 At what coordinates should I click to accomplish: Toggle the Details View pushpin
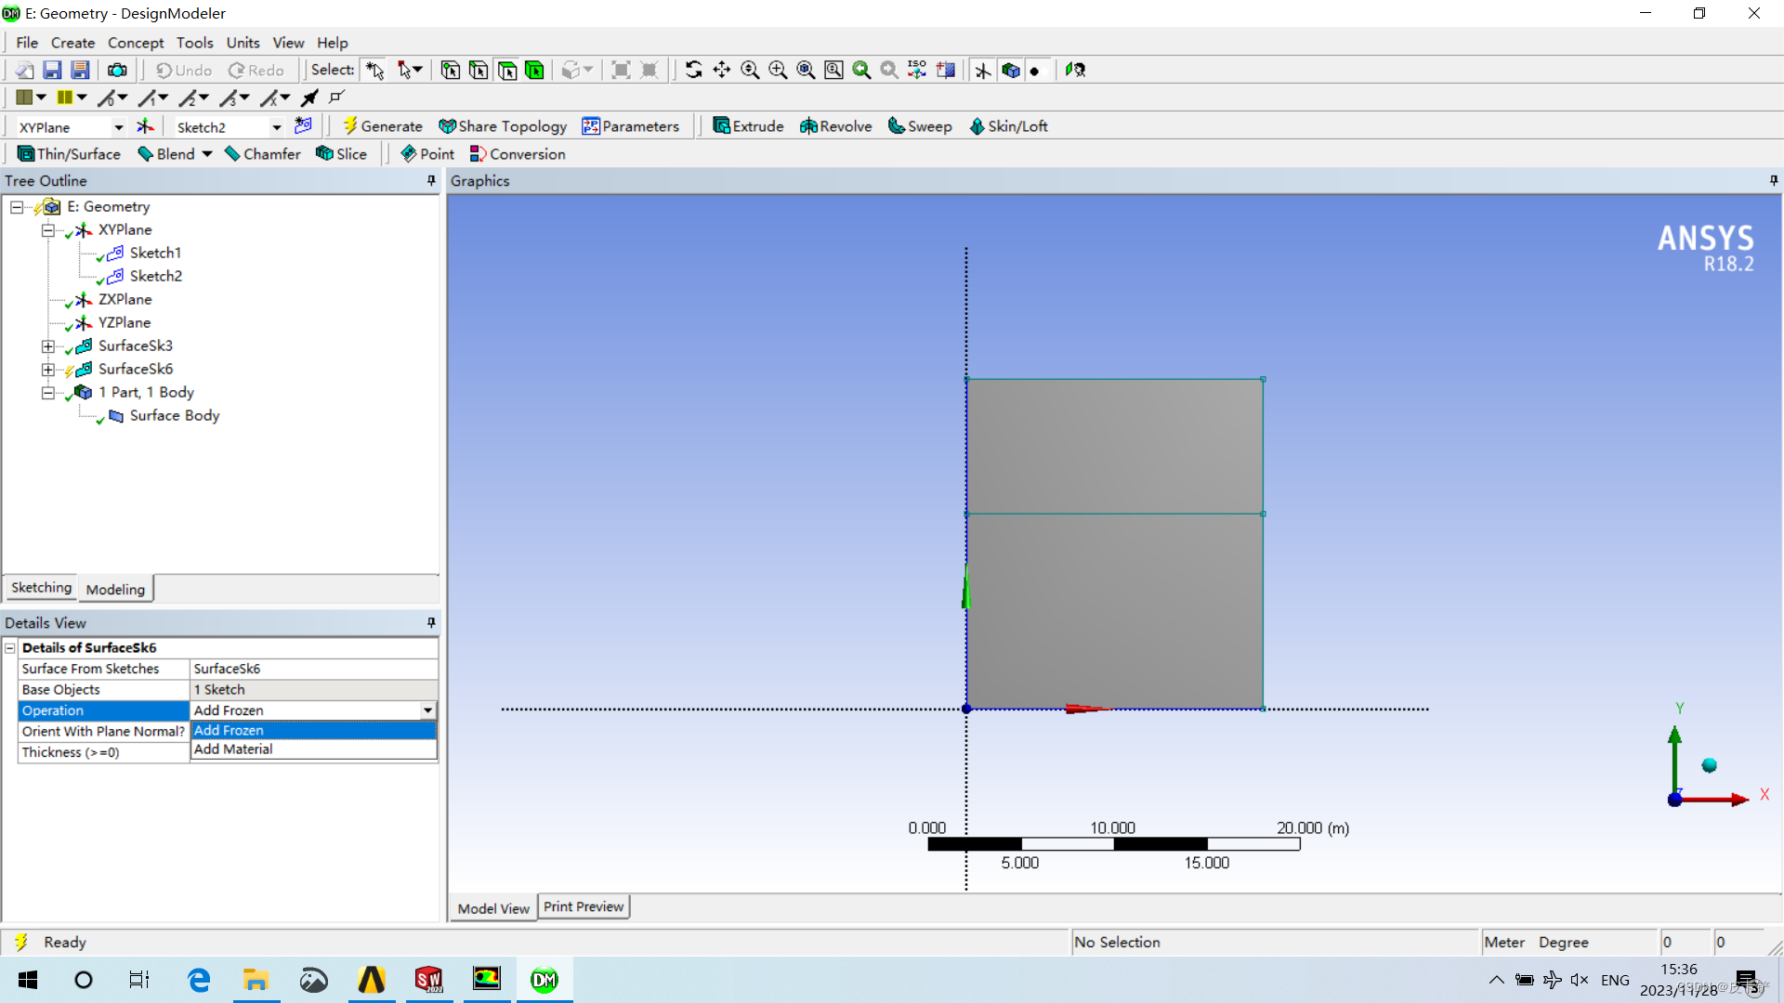pos(430,622)
